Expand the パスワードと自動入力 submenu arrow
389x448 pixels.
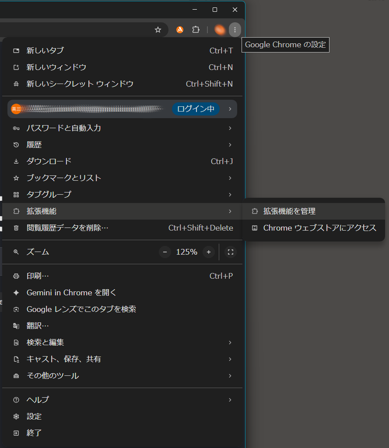coord(230,128)
